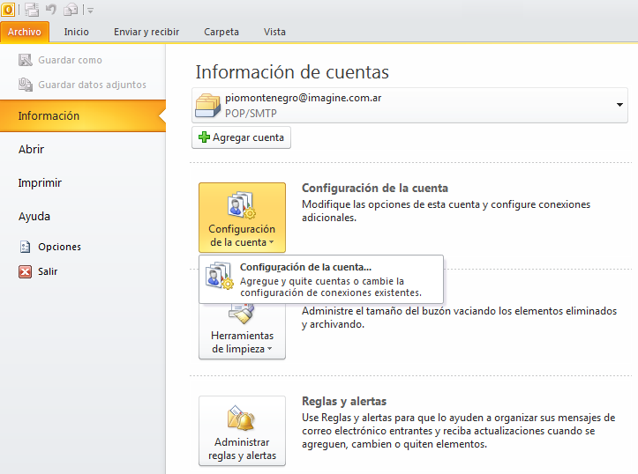Open the Carpeta ribbon tab
Viewport: 638px width, 474px height.
point(221,32)
